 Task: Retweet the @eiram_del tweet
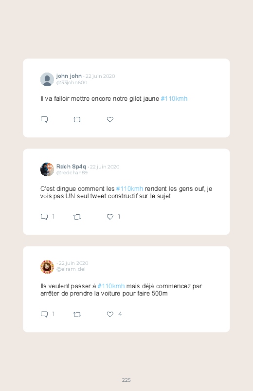click(x=77, y=315)
